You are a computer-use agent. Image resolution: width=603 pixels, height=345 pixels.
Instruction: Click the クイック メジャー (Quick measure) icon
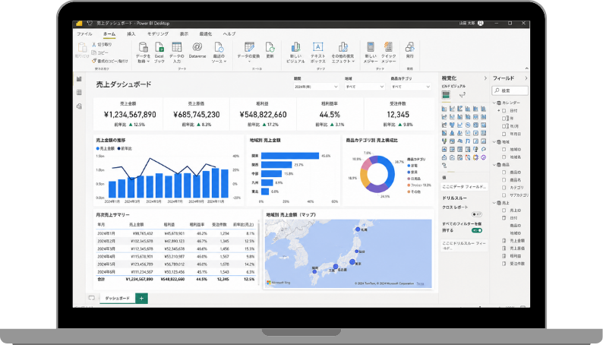[388, 47]
